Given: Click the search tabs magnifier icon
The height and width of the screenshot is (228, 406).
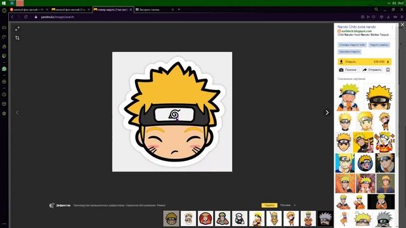Looking at the screenshot, I should (x=376, y=9).
